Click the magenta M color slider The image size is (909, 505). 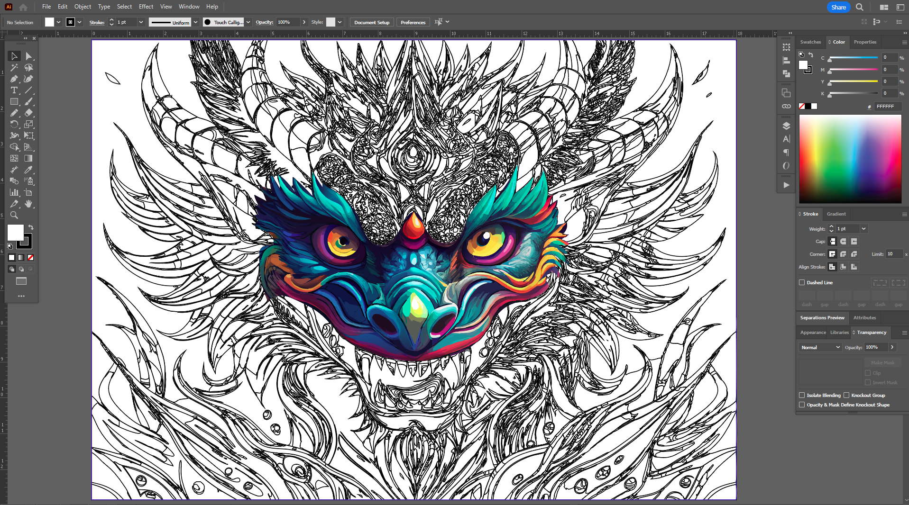coord(853,70)
